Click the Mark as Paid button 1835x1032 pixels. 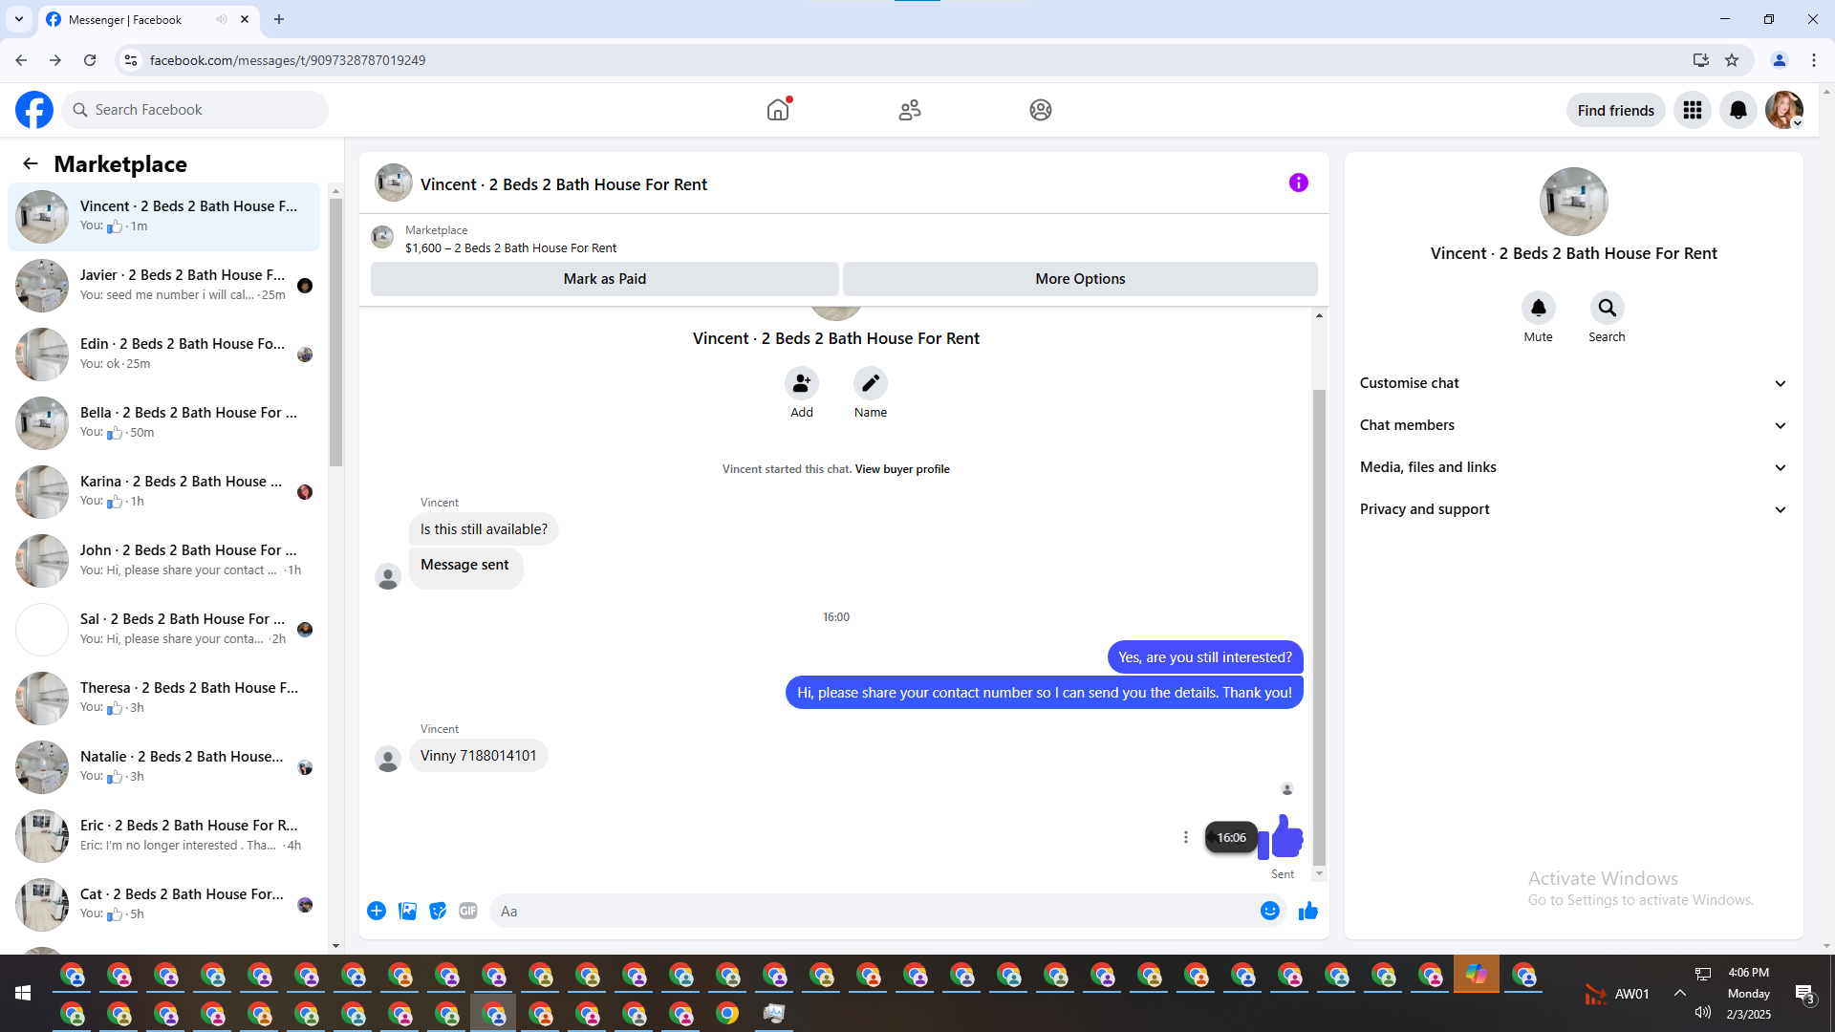[x=605, y=279]
